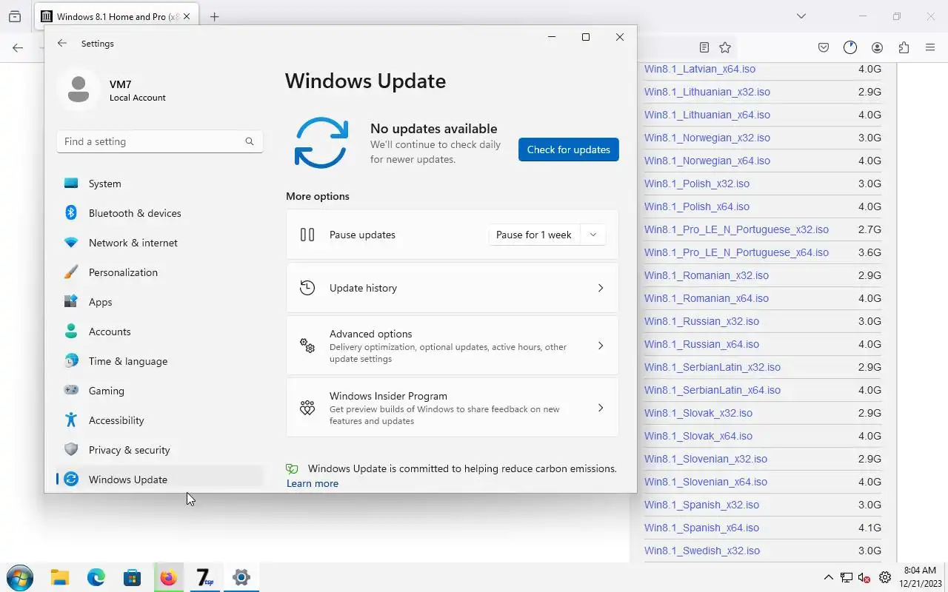948x592 pixels.
Task: Open 7-Zip from taskbar
Action: click(x=204, y=578)
